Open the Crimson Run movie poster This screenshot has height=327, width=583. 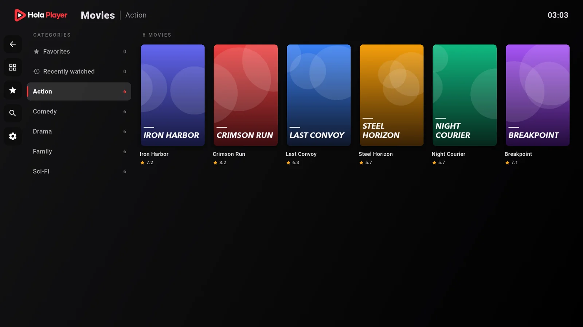click(x=246, y=95)
